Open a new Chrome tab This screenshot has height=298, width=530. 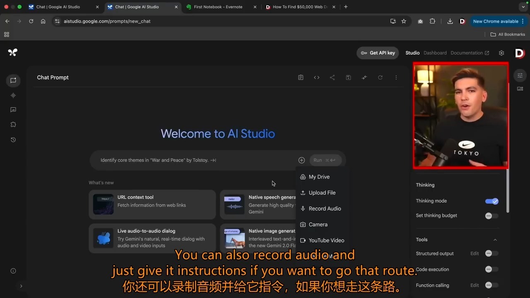[346, 7]
